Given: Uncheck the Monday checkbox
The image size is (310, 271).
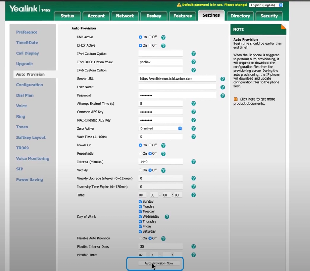Looking at the screenshot, I should [140, 206].
